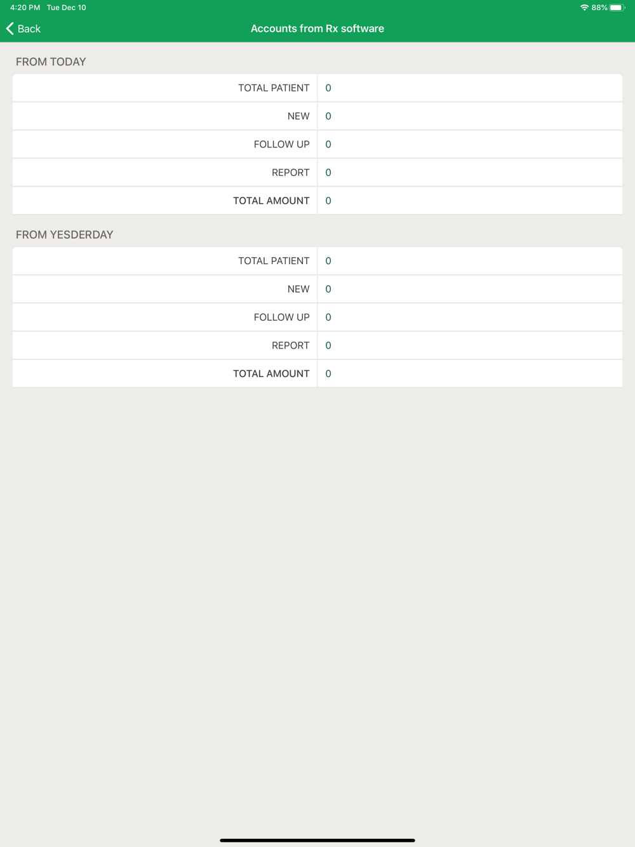The width and height of the screenshot is (635, 847).
Task: Select today's TOTAL AMOUNT row
Action: (x=317, y=201)
